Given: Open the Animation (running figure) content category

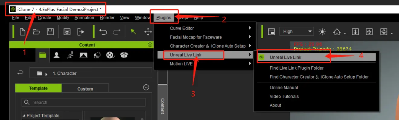Looking at the screenshot, I should coord(70,55).
